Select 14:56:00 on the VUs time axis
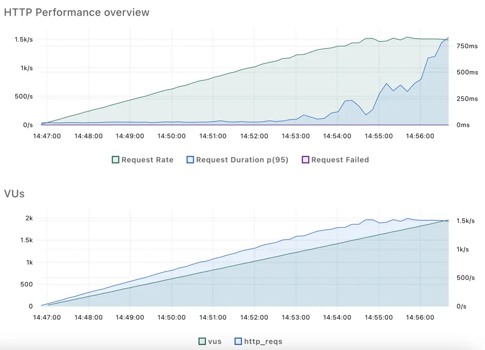The width and height of the screenshot is (485, 350). click(x=420, y=318)
